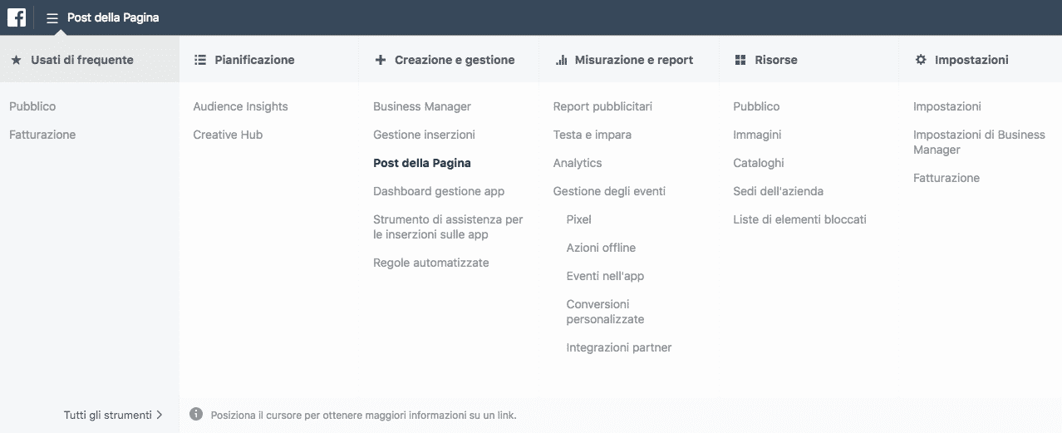The image size is (1062, 433).
Task: Open Liste di elementi bloccati
Action: click(799, 219)
